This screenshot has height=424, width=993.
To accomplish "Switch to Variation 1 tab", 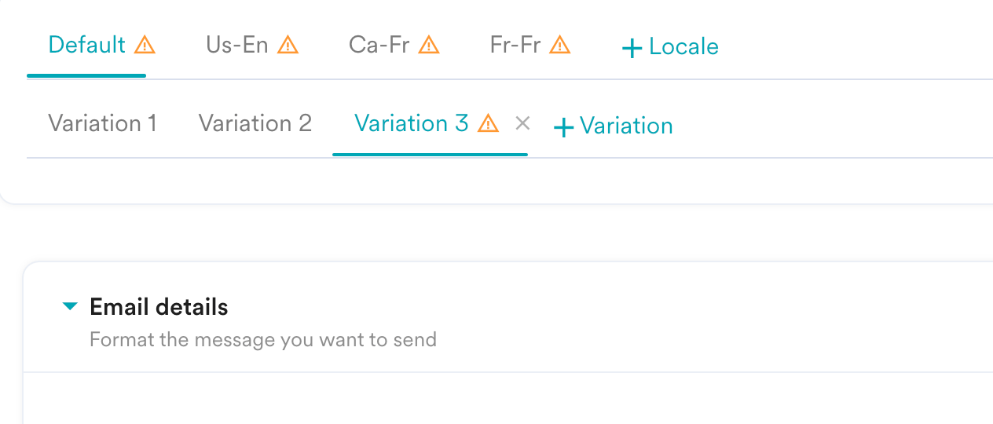I will click(x=103, y=123).
